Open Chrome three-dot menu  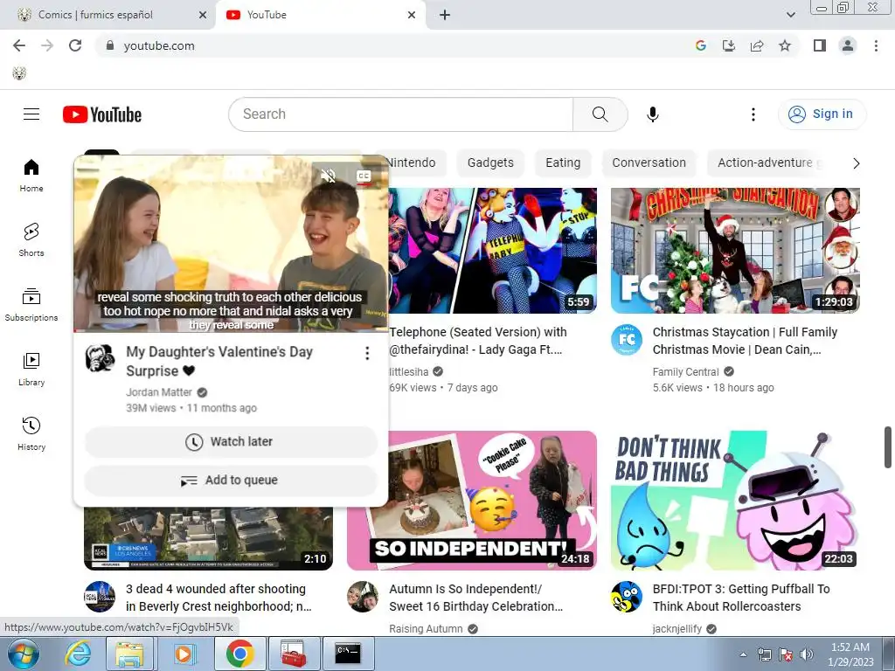pos(876,45)
